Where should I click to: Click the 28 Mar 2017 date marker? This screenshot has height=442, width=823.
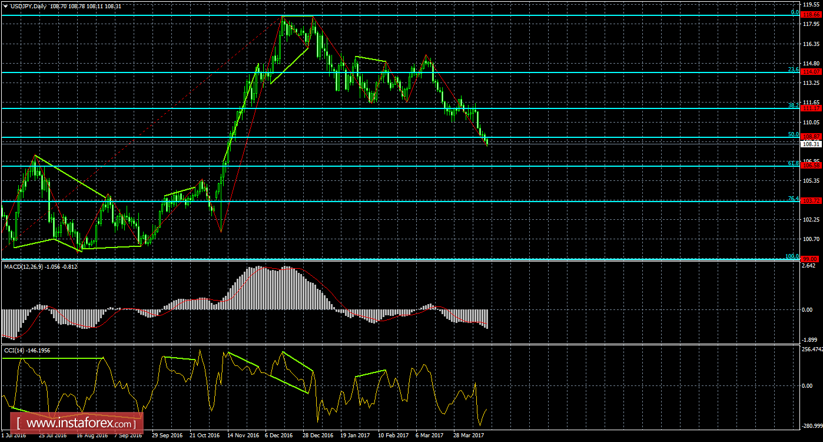469,435
